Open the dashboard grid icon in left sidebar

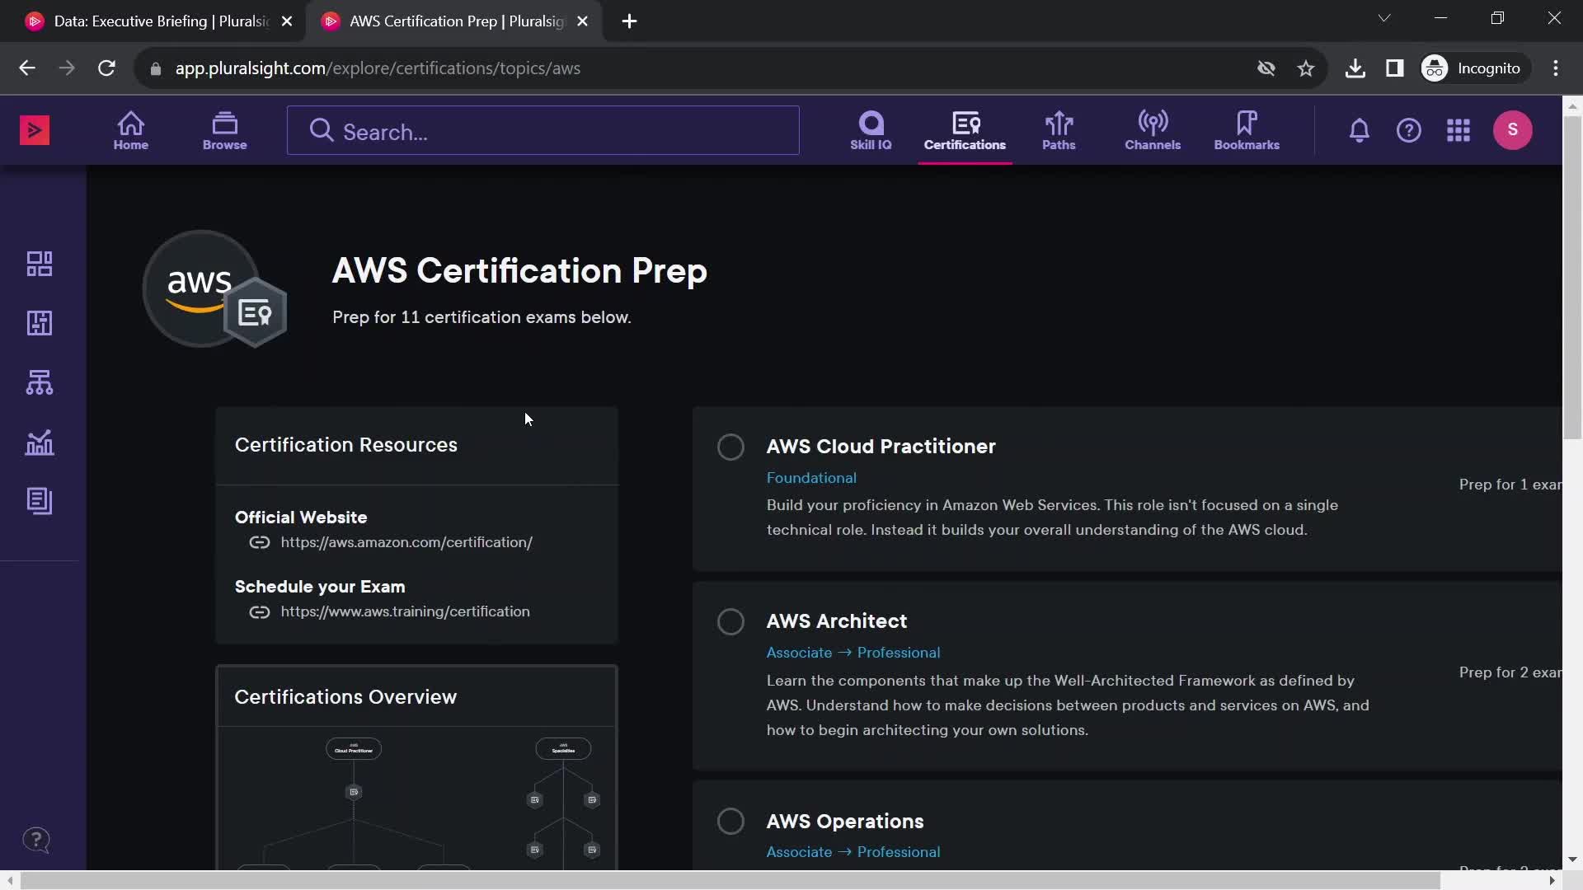click(x=40, y=264)
